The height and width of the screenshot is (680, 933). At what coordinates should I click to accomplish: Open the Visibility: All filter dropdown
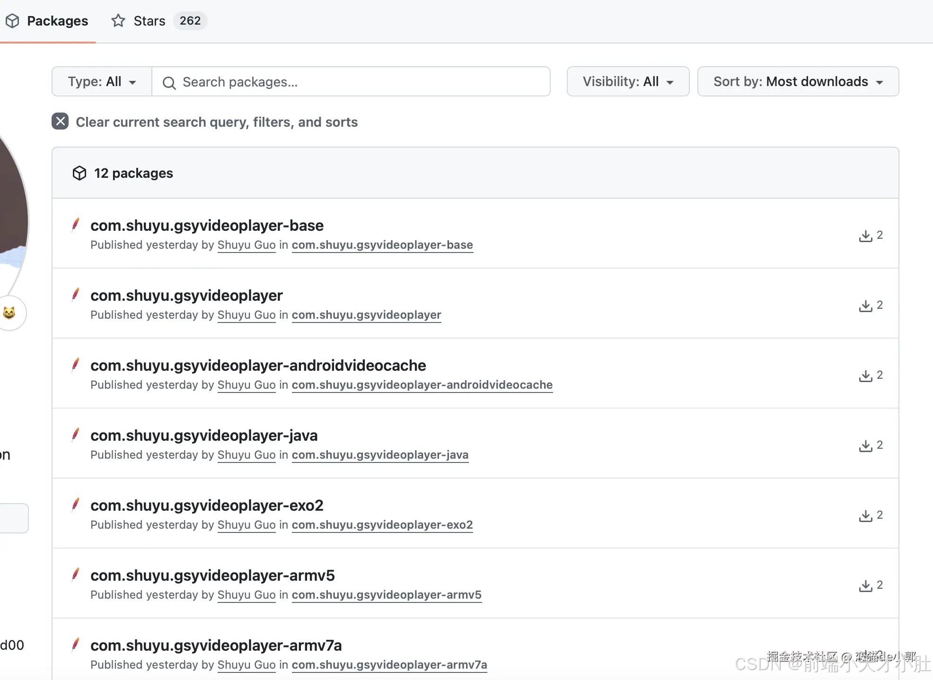pyautogui.click(x=627, y=81)
